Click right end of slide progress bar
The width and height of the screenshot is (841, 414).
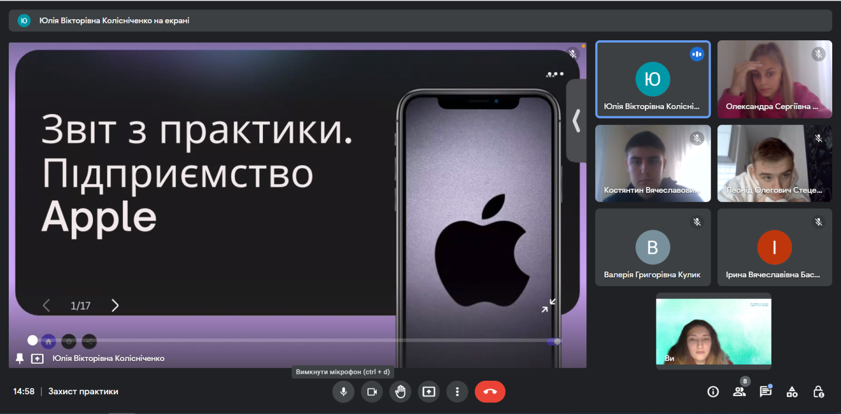click(x=558, y=342)
